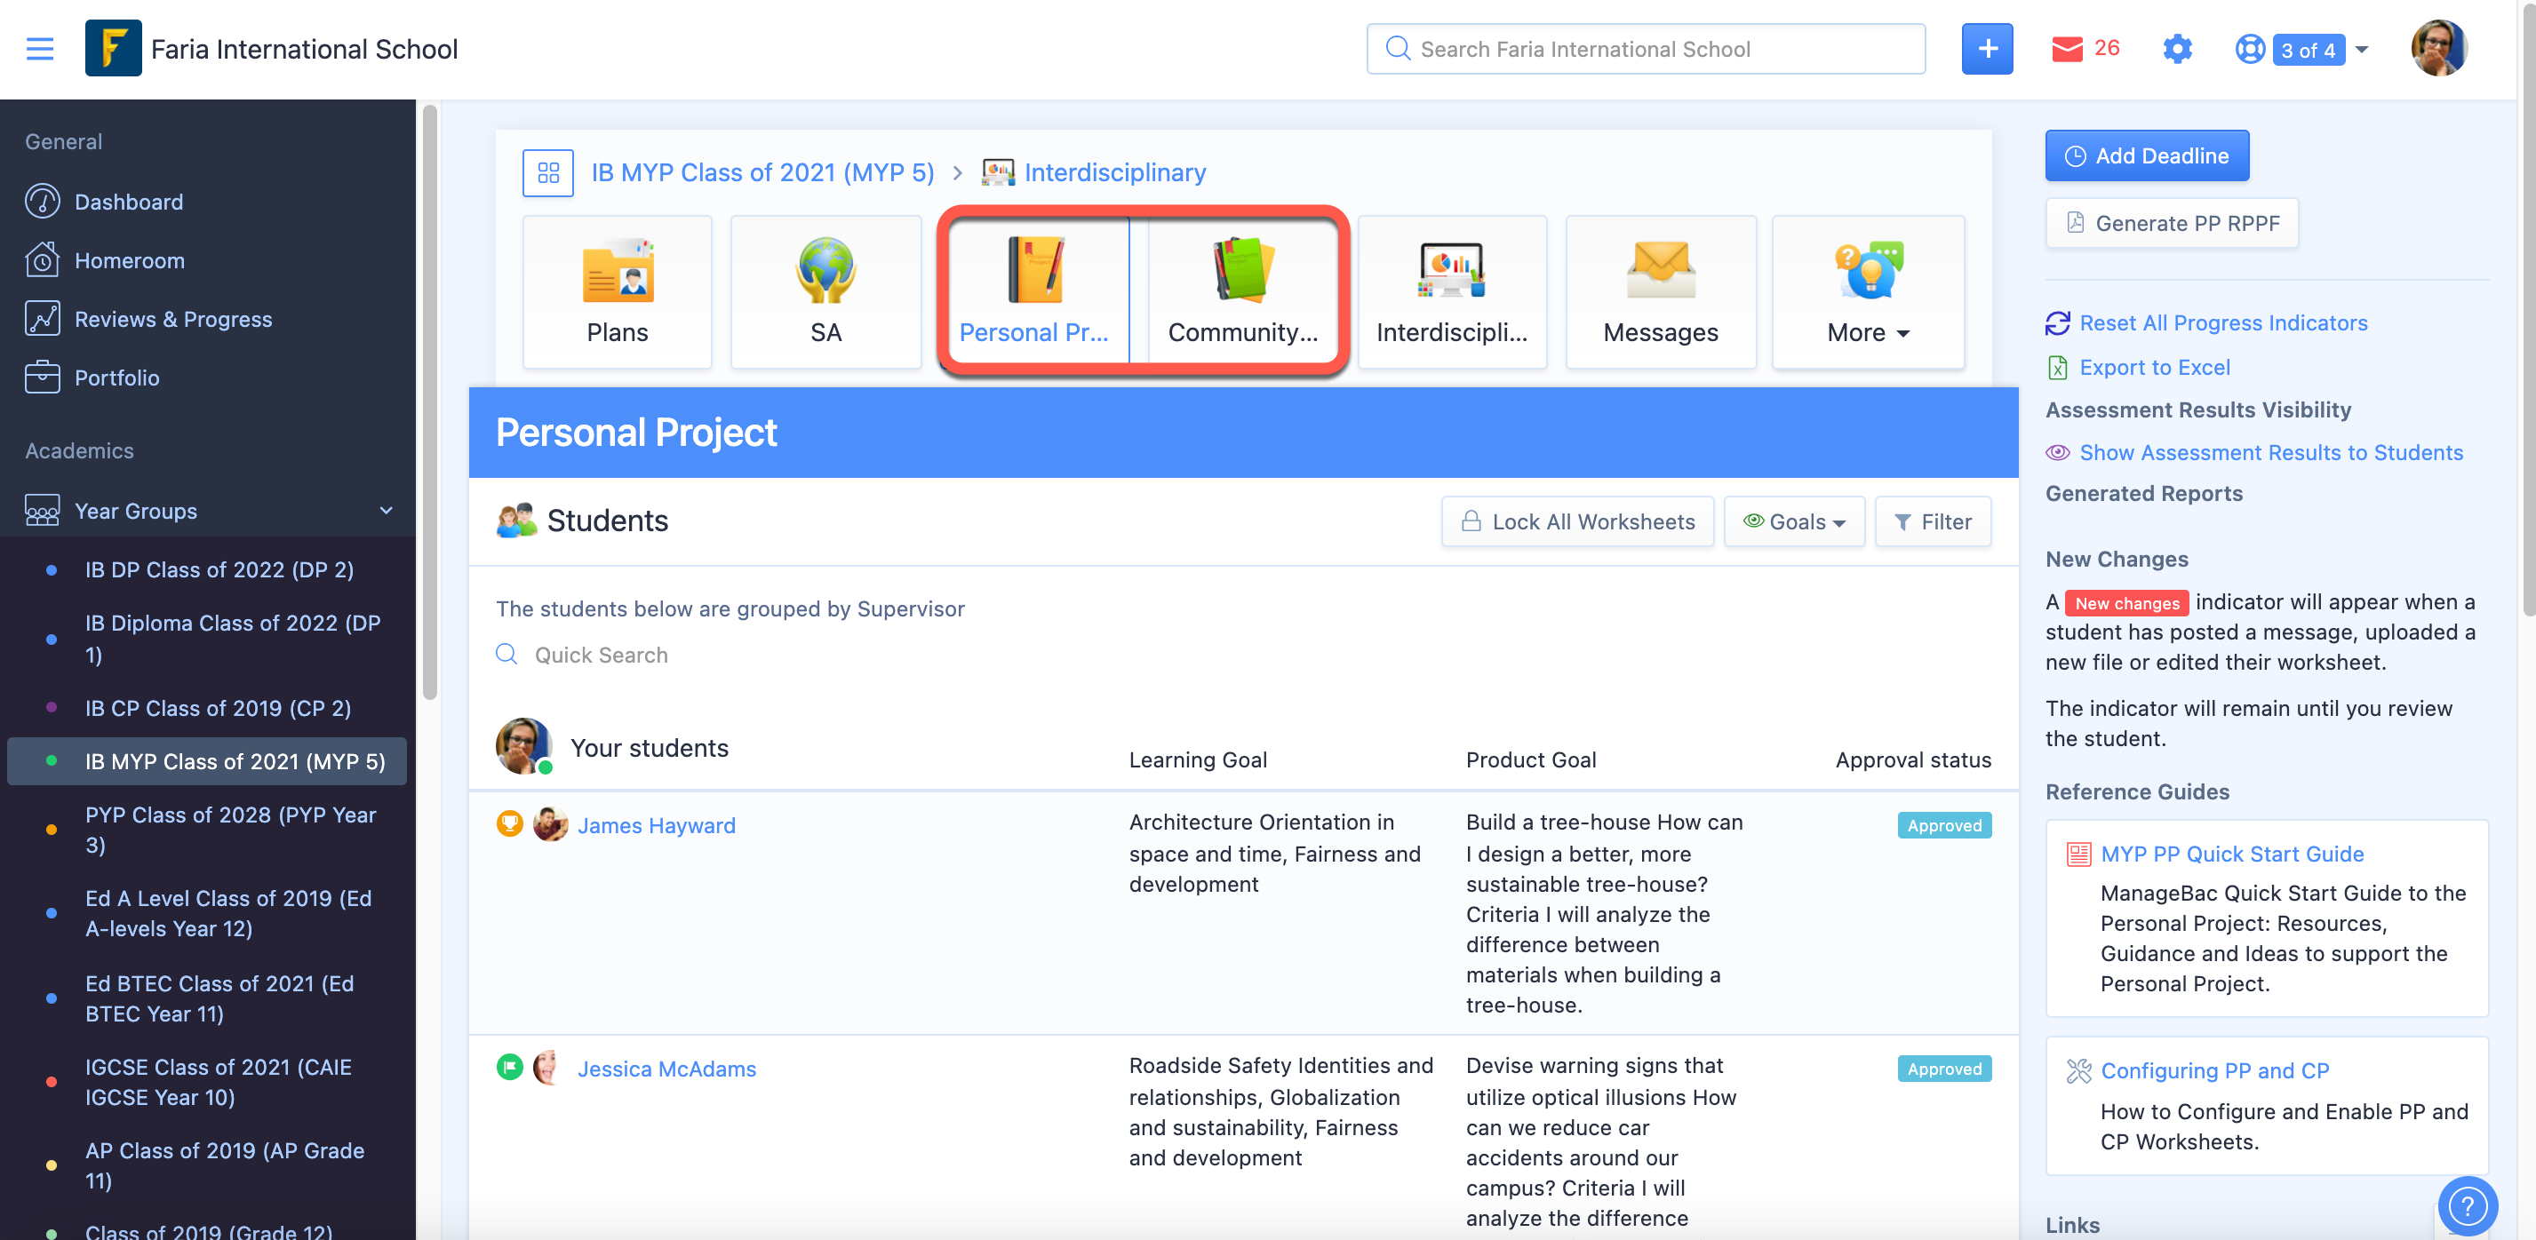Toggle Show Assessment Results to Students
The width and height of the screenshot is (2536, 1240).
[x=2270, y=453]
